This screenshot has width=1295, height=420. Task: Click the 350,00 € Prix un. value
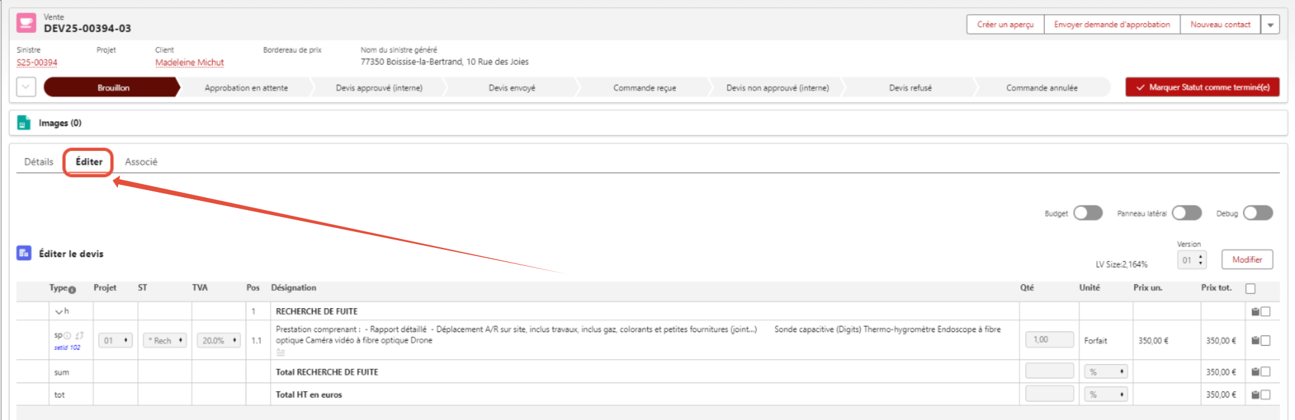[x=1153, y=341]
